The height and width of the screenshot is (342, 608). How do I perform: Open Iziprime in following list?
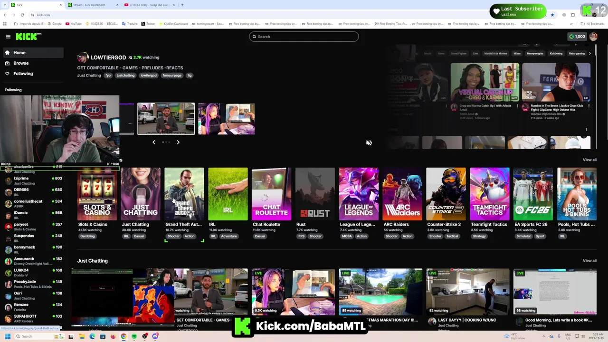[33, 180]
